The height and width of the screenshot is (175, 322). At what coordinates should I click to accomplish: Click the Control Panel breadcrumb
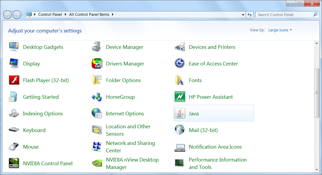click(50, 15)
